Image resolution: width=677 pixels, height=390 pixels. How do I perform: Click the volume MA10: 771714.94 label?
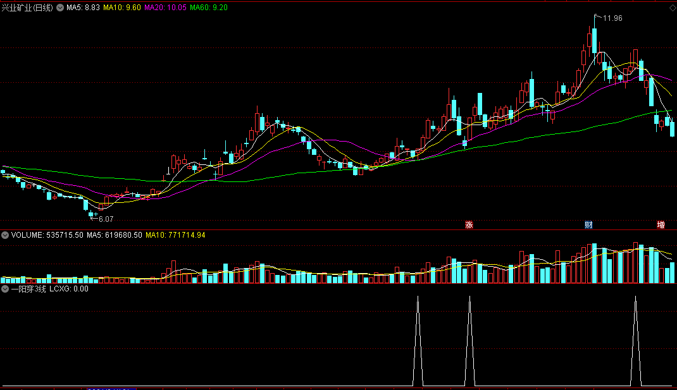tap(175, 235)
